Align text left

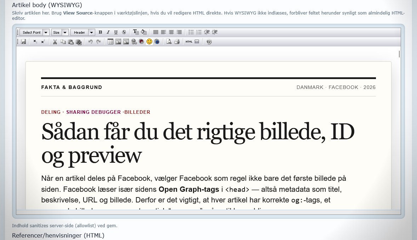point(164,32)
